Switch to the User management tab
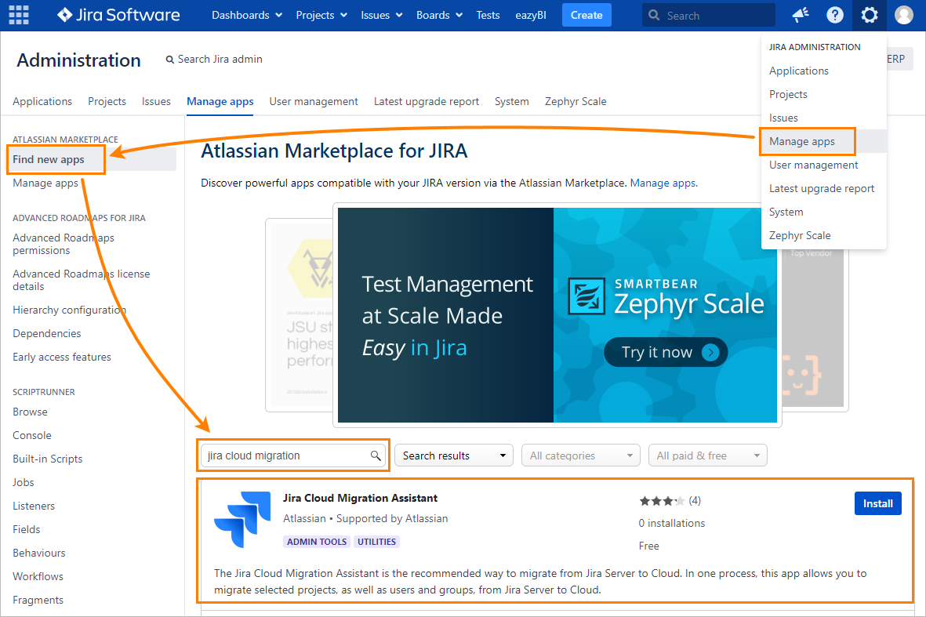 point(314,101)
